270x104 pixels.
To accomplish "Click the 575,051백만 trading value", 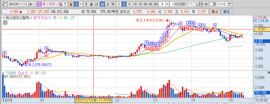I will pos(109,12).
